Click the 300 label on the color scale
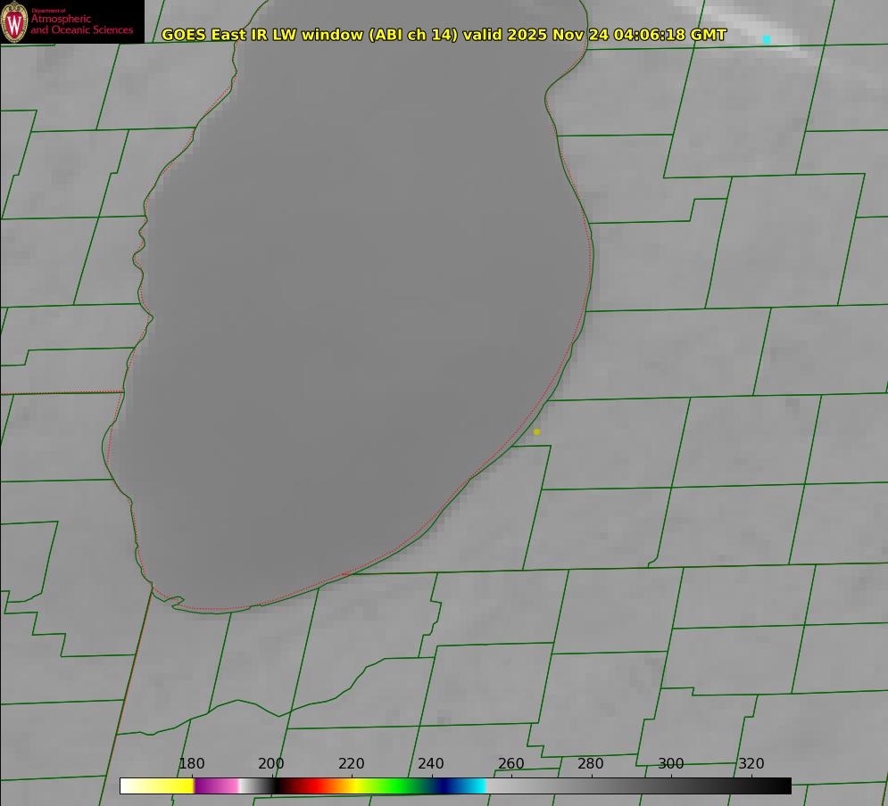This screenshot has height=806, width=888. [x=671, y=764]
